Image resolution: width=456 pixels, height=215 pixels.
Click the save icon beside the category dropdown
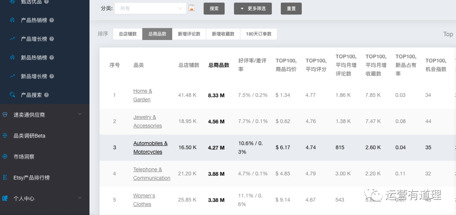192,8
